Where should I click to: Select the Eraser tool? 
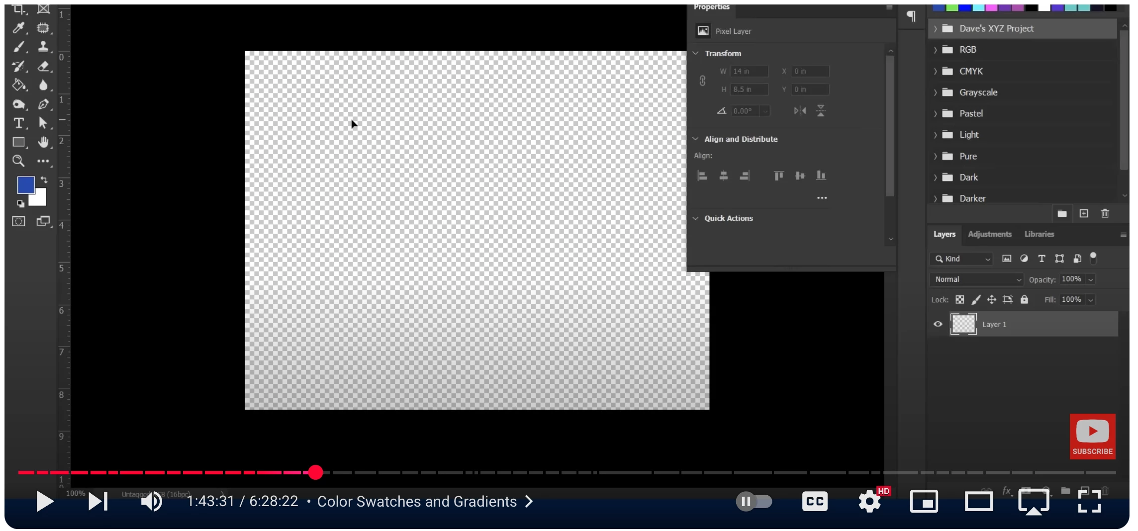click(x=43, y=66)
